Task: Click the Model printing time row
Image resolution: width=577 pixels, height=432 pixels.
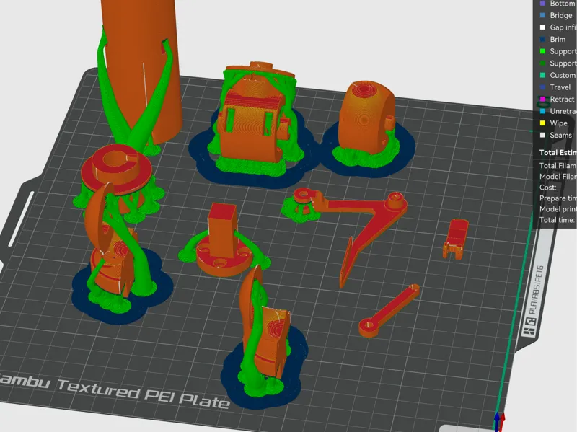Action: (x=558, y=209)
